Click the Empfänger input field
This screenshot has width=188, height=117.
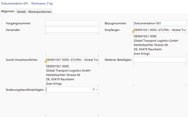pos(160,30)
